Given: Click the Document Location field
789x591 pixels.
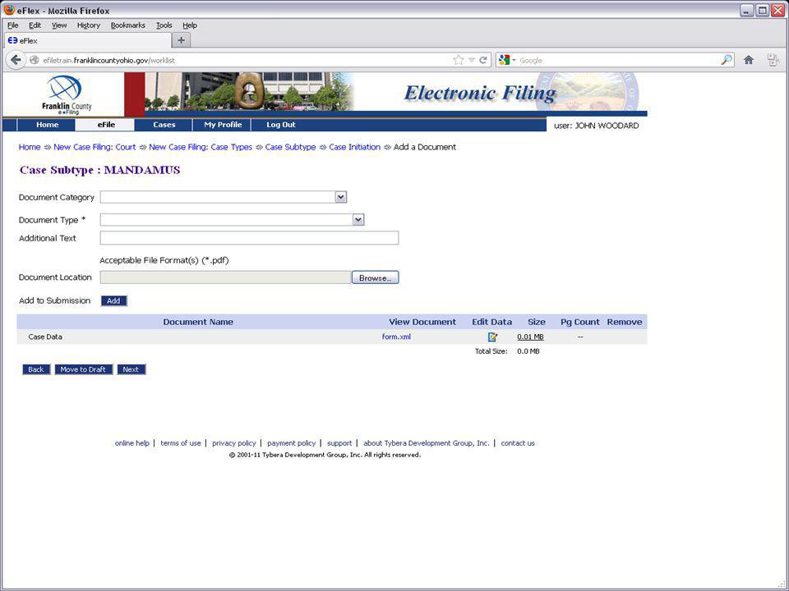Looking at the screenshot, I should tap(225, 277).
